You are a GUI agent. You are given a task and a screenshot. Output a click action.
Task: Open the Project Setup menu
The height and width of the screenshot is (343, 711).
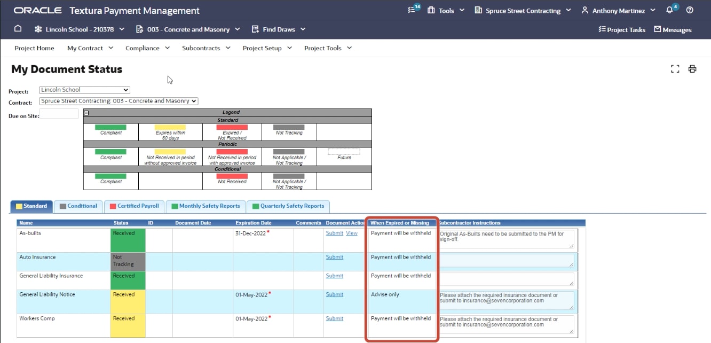click(267, 48)
